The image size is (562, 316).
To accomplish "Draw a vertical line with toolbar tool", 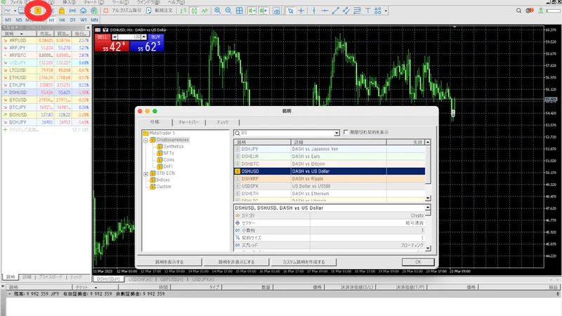I will point(314,11).
